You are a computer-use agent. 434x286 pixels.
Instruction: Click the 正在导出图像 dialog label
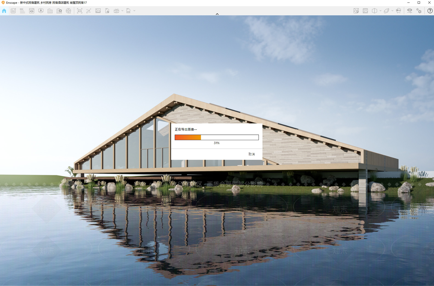tap(186, 129)
